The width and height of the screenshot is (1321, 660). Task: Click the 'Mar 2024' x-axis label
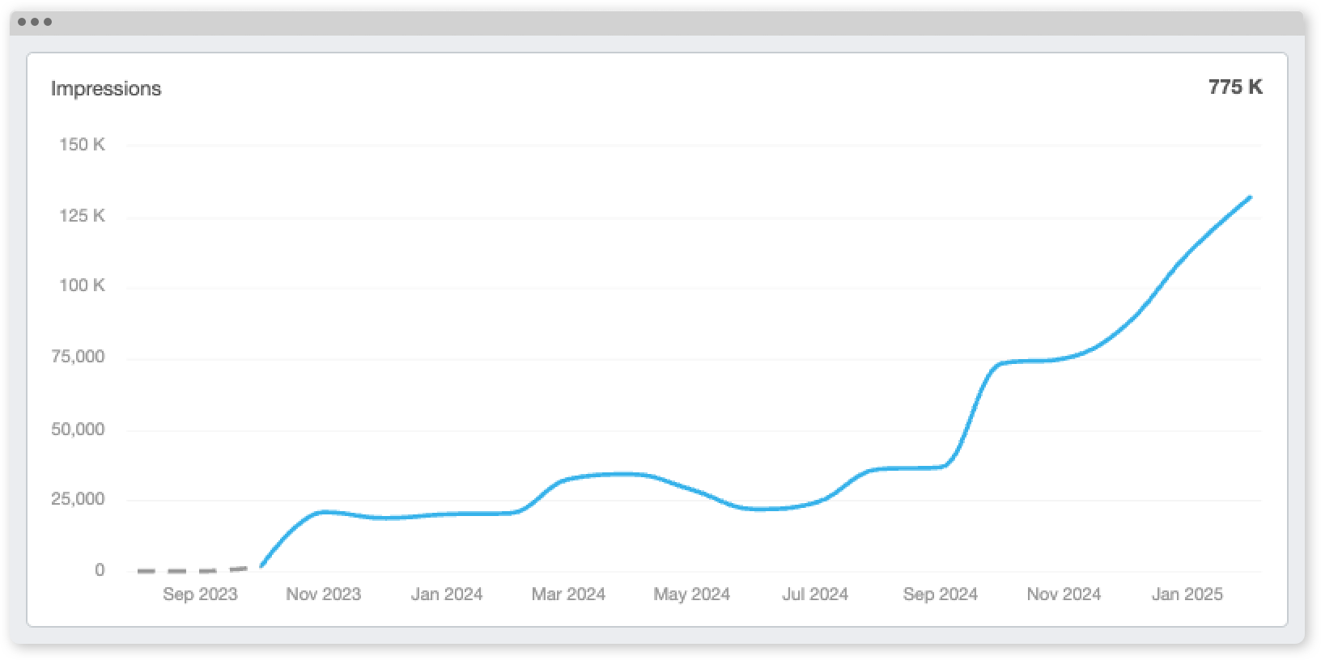(x=568, y=594)
